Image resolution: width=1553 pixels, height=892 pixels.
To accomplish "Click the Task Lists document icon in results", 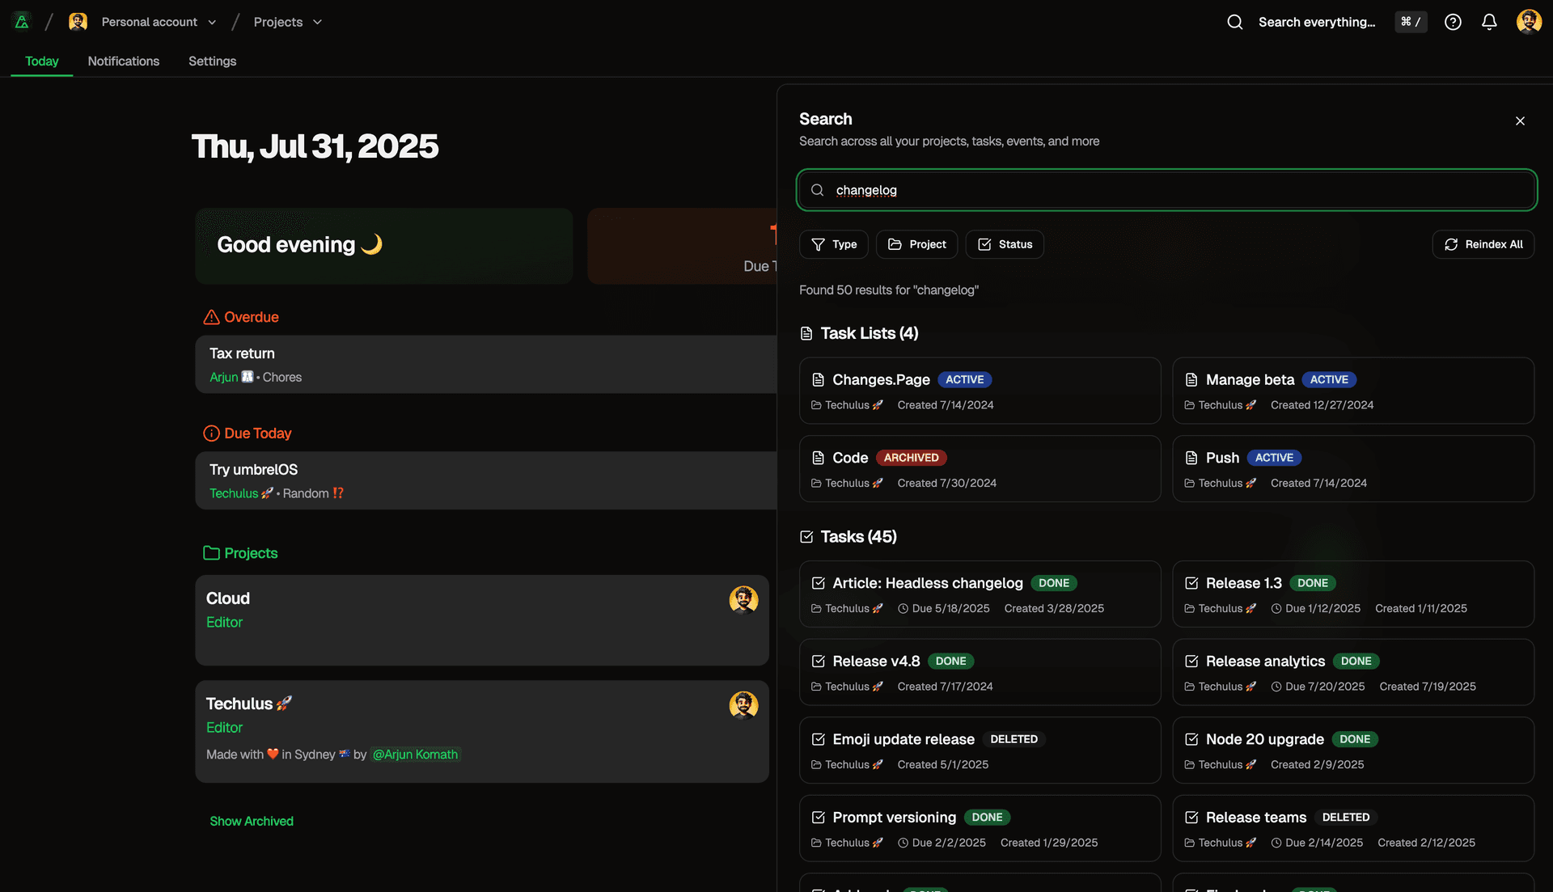I will click(x=806, y=333).
